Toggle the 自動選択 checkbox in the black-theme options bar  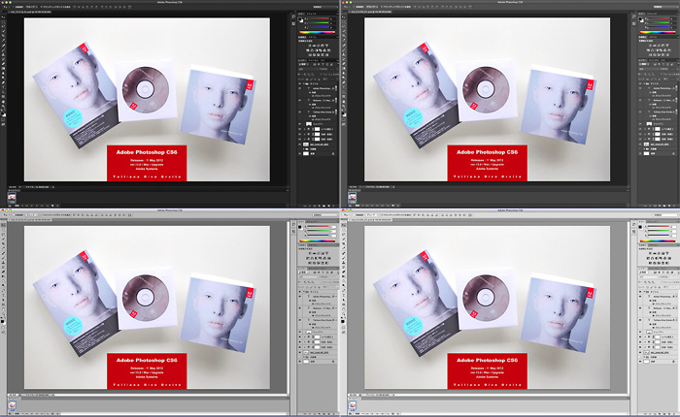click(x=14, y=7)
